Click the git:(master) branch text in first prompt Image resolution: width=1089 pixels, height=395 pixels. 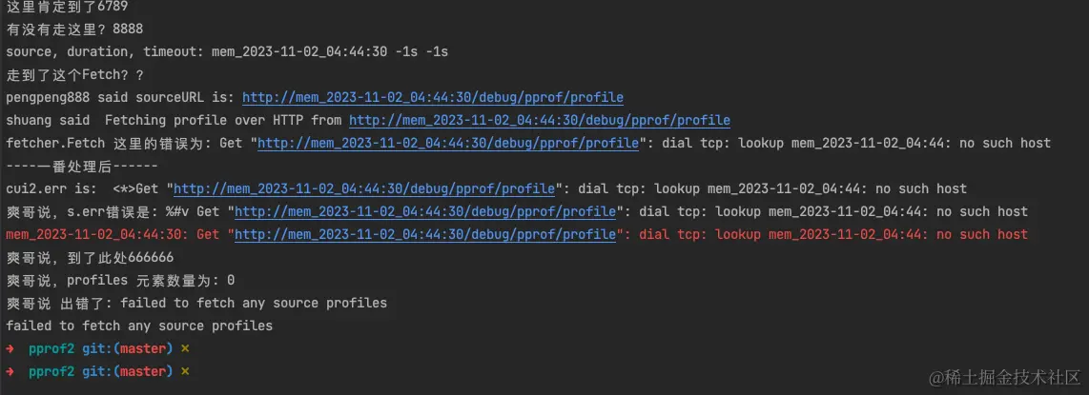pos(127,348)
